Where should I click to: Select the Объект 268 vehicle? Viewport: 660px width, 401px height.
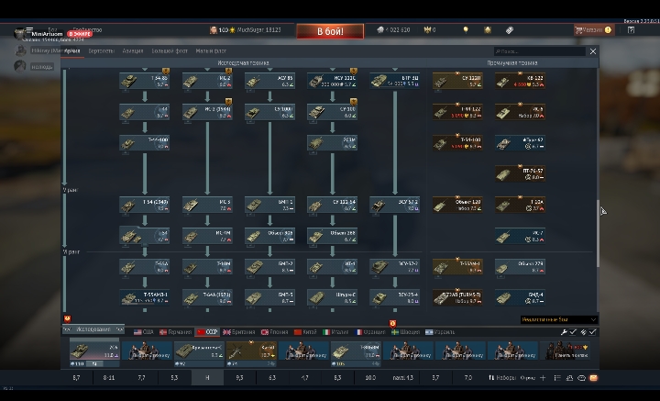tap(333, 236)
